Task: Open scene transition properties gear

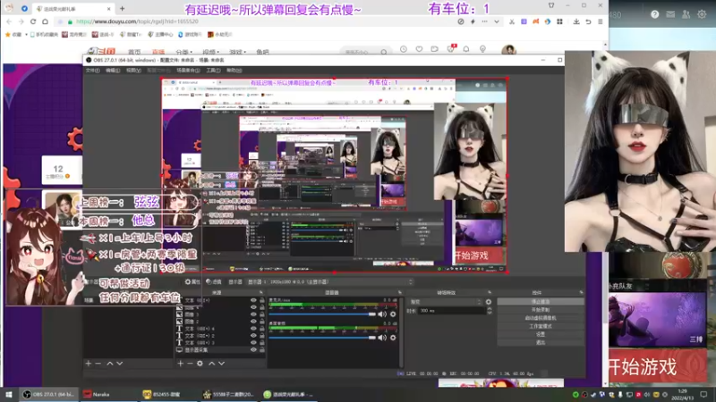Action: pyautogui.click(x=489, y=302)
